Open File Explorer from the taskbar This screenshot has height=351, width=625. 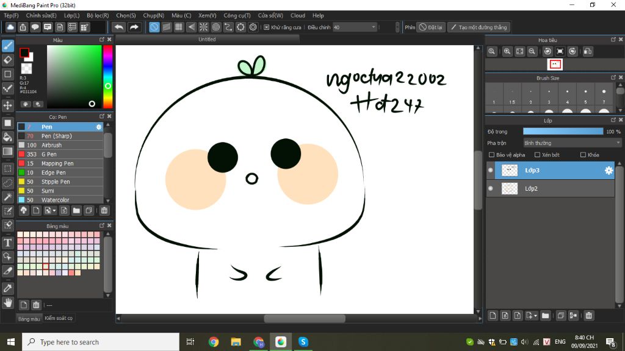point(236,342)
